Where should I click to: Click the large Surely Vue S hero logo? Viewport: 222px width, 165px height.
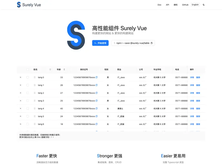pos(76,35)
